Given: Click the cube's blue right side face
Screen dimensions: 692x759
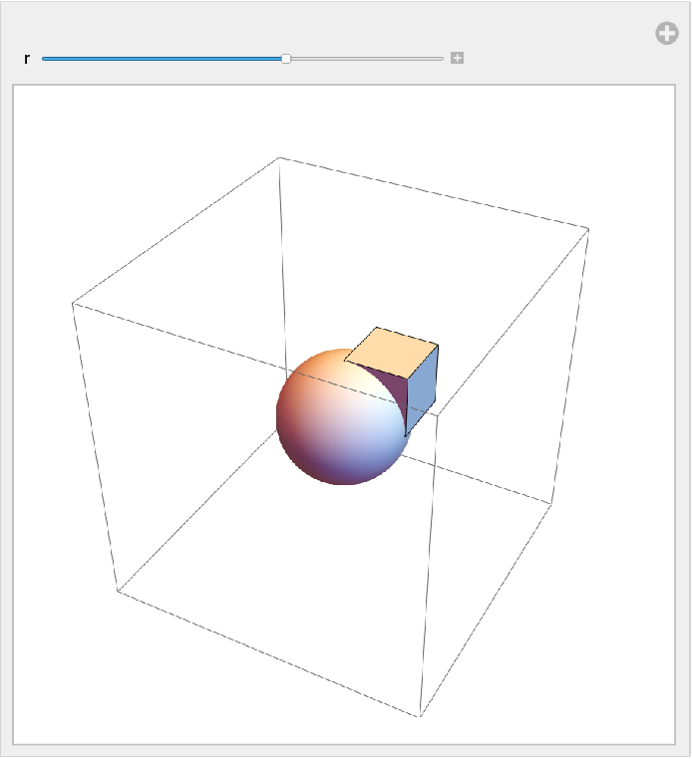Looking at the screenshot, I should coord(424,388).
